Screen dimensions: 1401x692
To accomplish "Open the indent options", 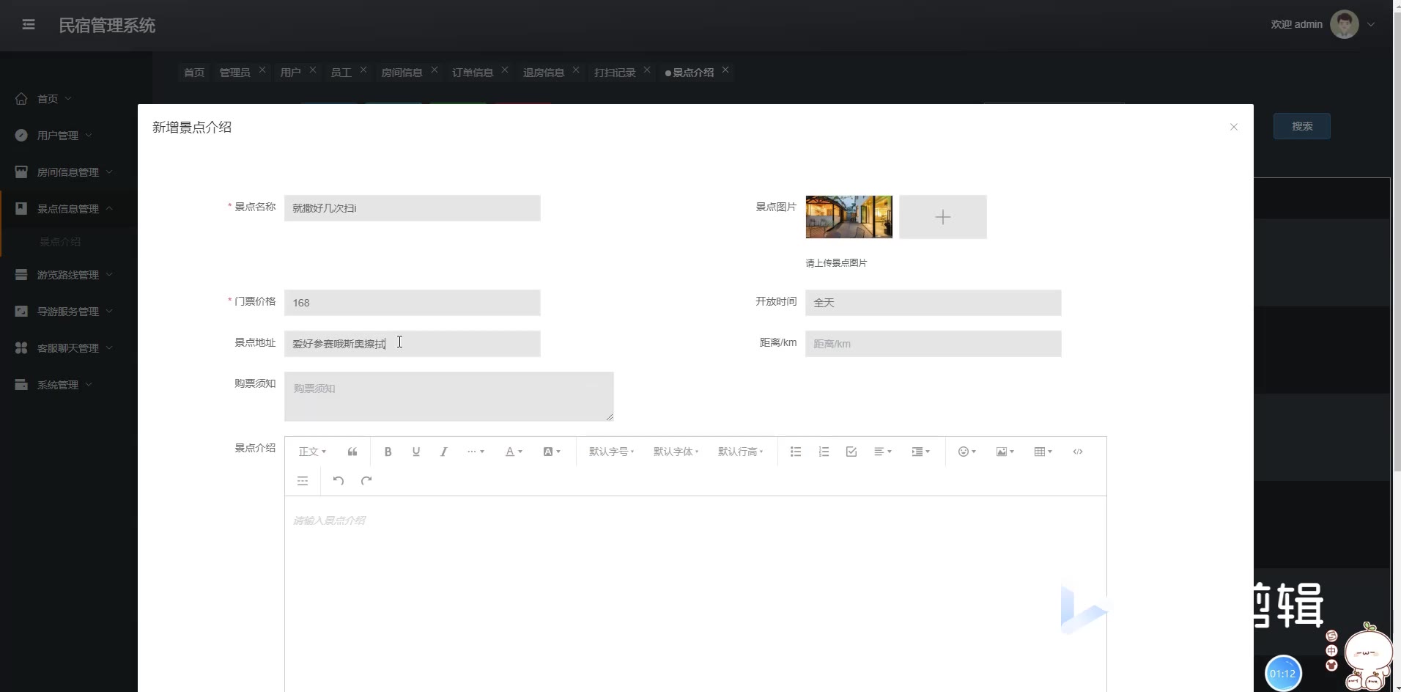I will (921, 452).
